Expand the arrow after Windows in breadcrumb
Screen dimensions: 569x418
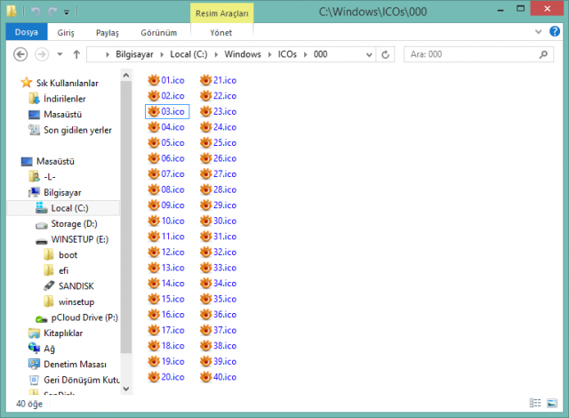pyautogui.click(x=269, y=55)
